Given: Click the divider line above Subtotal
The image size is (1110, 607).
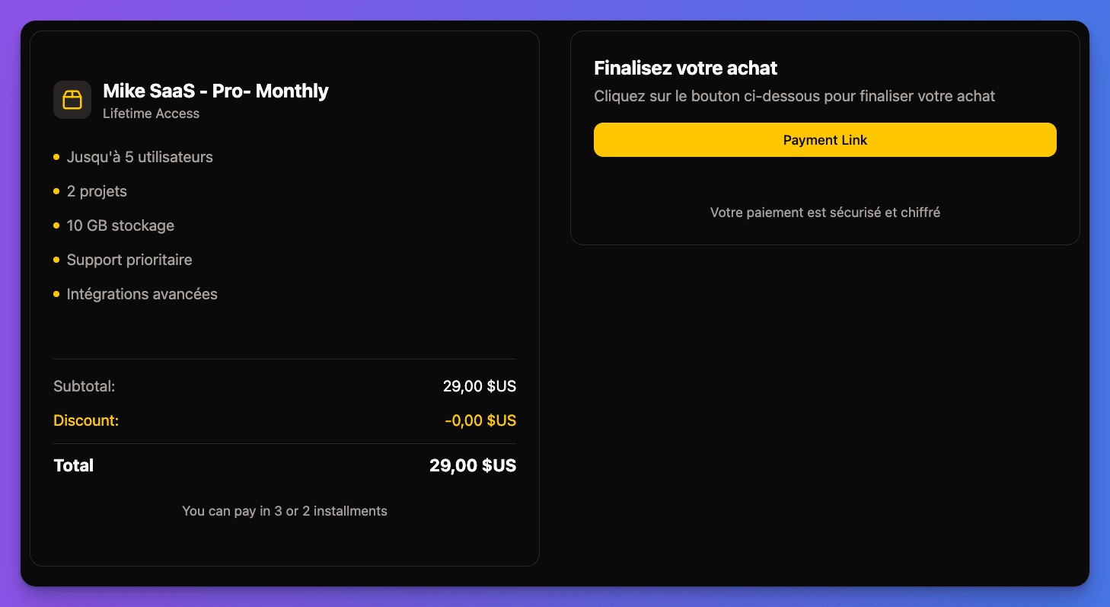Looking at the screenshot, I should pyautogui.click(x=284, y=359).
